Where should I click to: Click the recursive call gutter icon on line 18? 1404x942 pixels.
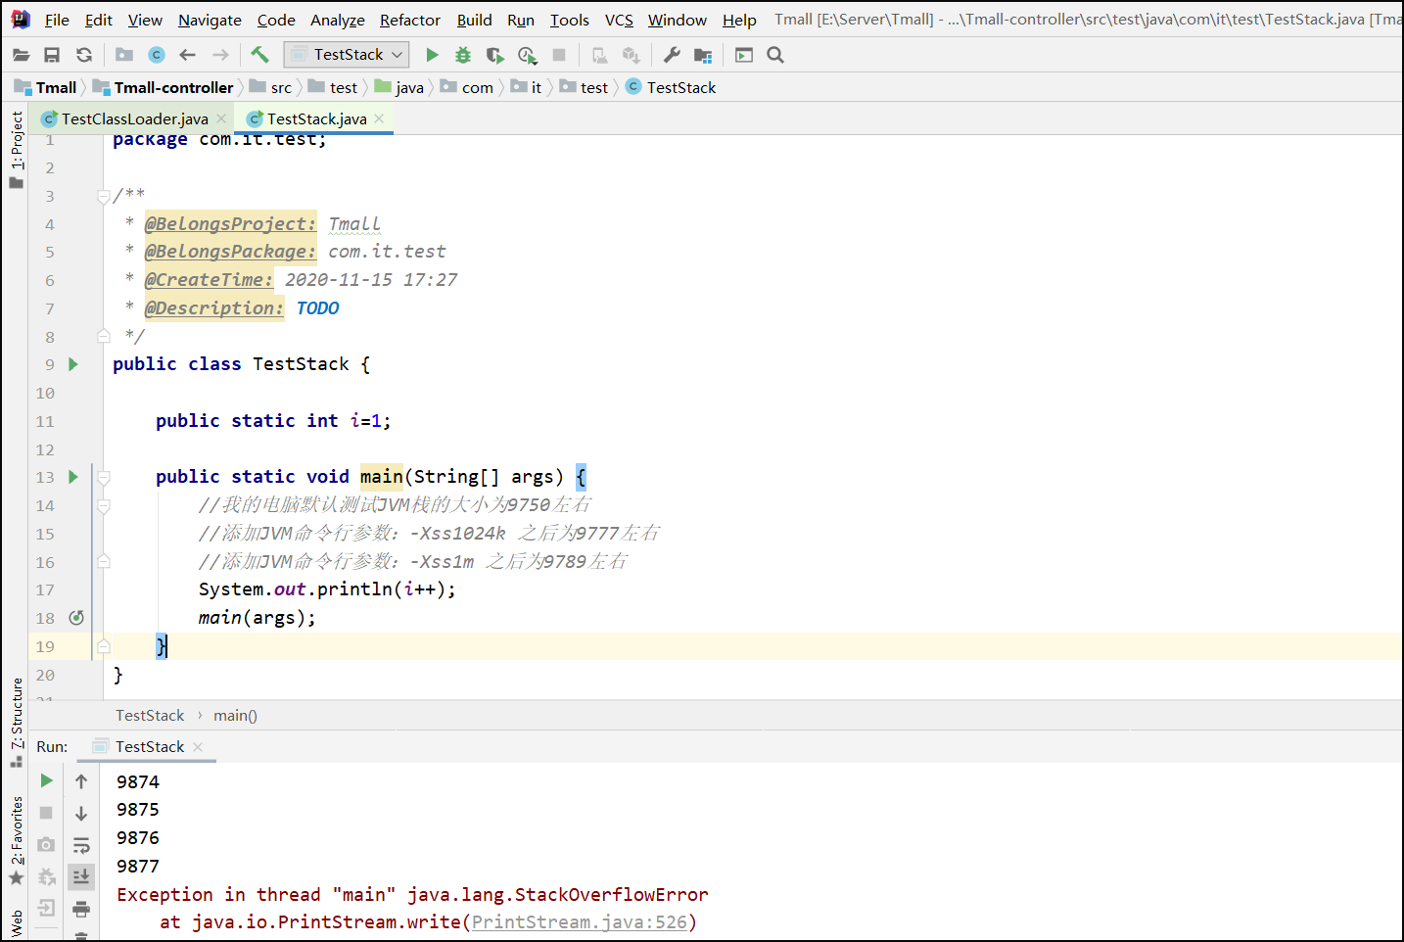pos(76,617)
